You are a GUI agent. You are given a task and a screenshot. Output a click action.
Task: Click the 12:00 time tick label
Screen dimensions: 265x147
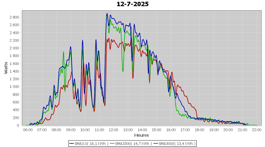114,130
